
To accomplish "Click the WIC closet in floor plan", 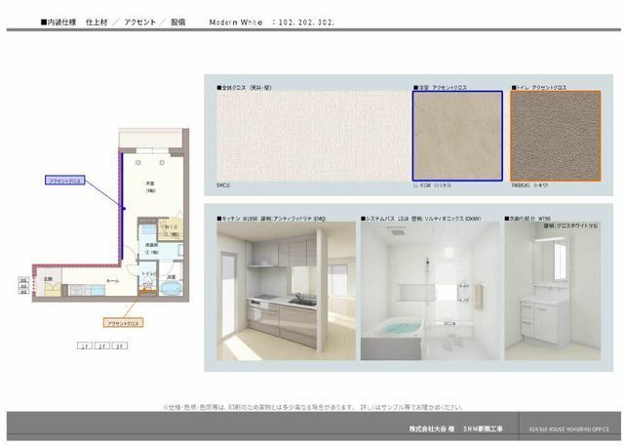I will [171, 230].
